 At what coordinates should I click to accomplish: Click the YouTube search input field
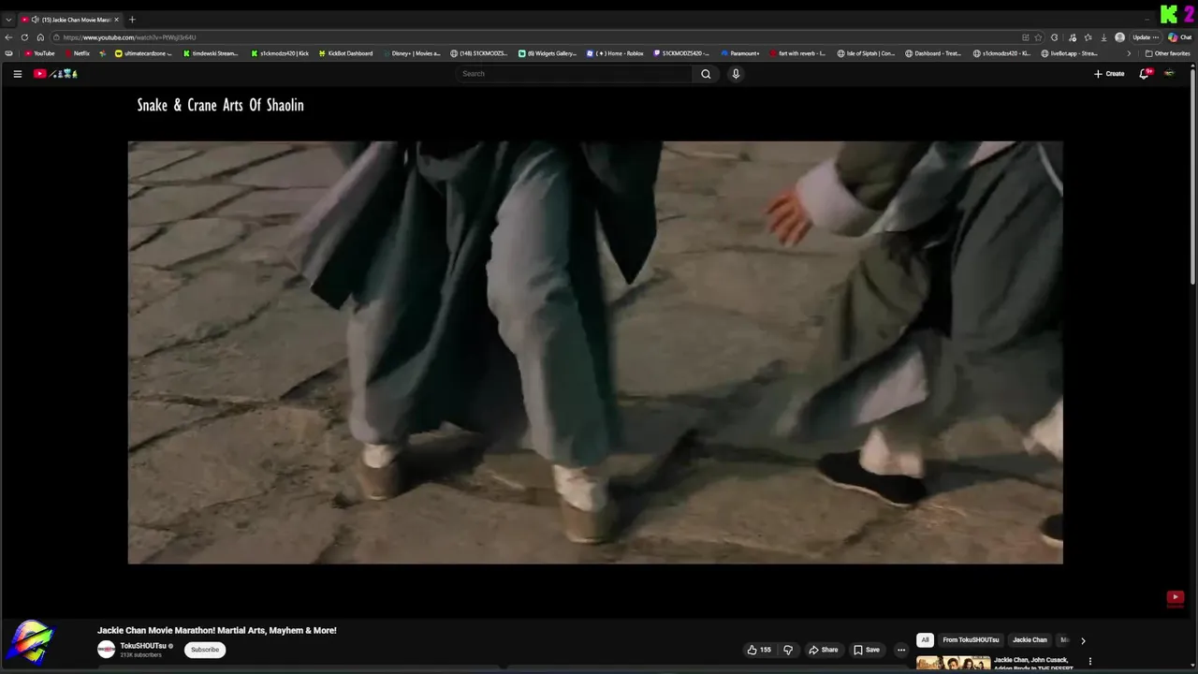pyautogui.click(x=573, y=74)
